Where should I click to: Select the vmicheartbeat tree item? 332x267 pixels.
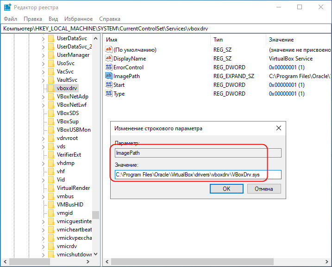click(74, 230)
